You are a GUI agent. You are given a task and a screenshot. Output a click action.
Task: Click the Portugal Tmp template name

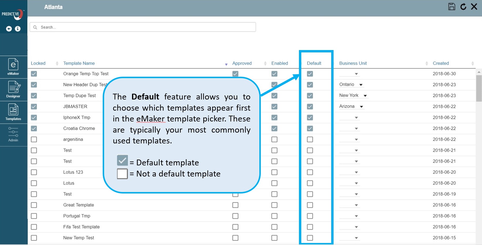click(x=77, y=216)
